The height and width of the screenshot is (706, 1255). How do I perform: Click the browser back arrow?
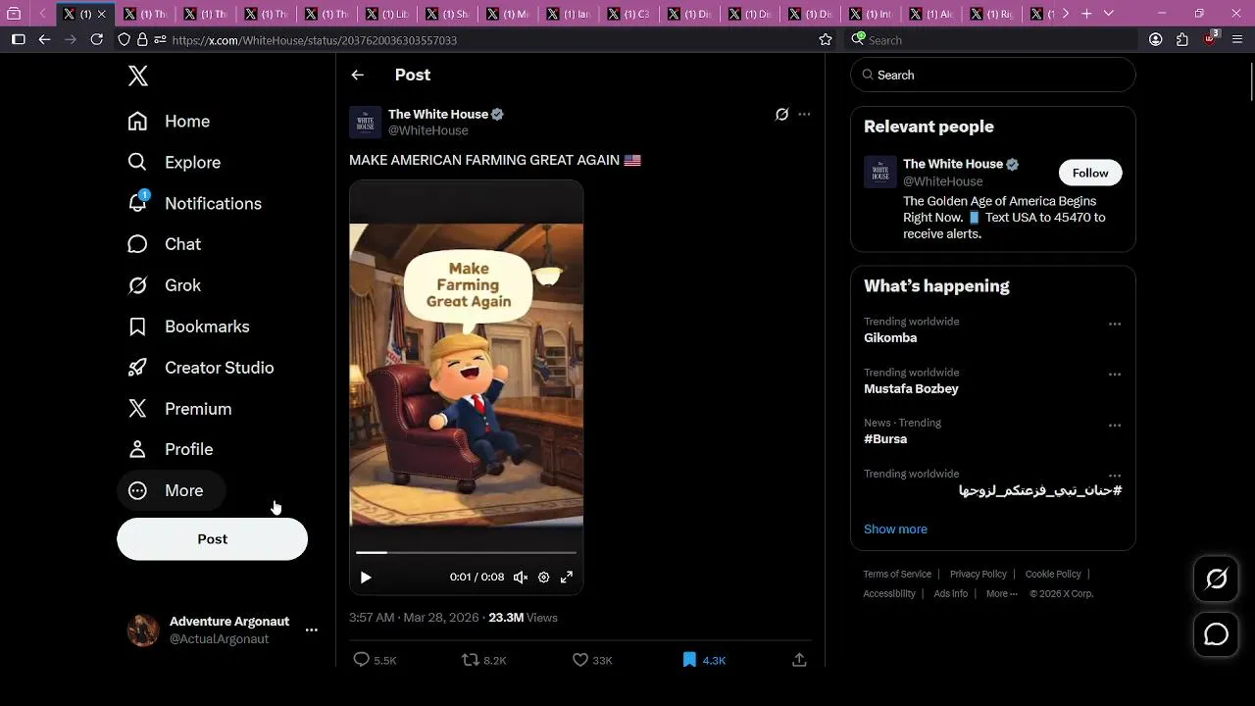(44, 39)
